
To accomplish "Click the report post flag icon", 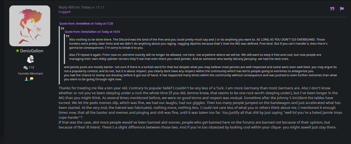I will (x=342, y=8).
